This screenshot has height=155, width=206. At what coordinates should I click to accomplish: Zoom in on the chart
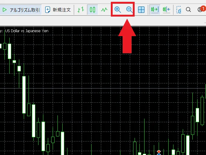click(117, 10)
